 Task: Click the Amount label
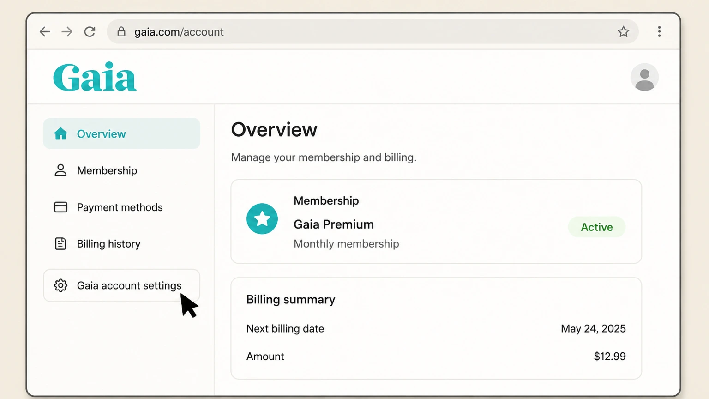point(265,357)
